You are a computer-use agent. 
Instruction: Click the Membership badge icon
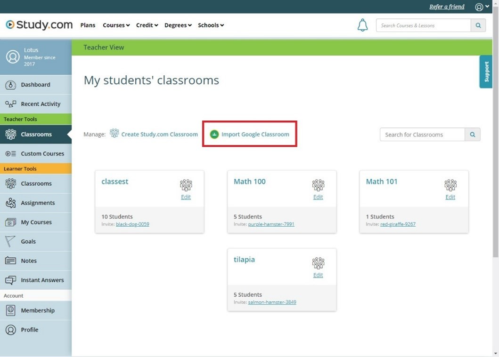[x=10, y=310]
